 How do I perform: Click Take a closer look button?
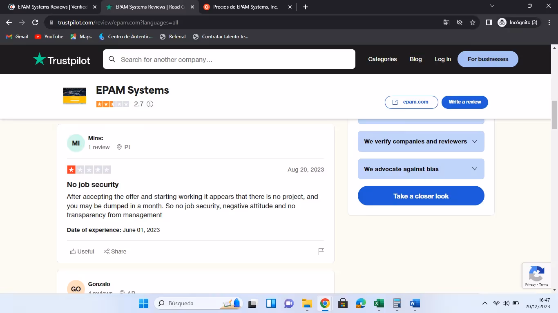click(x=421, y=196)
